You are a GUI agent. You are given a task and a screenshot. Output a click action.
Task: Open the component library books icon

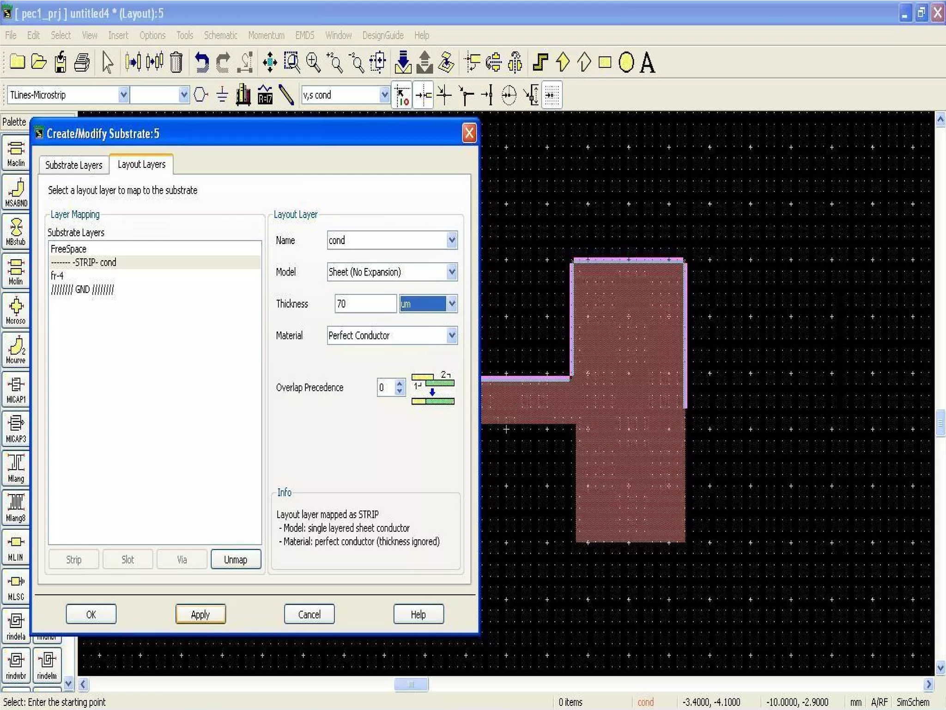tap(243, 95)
